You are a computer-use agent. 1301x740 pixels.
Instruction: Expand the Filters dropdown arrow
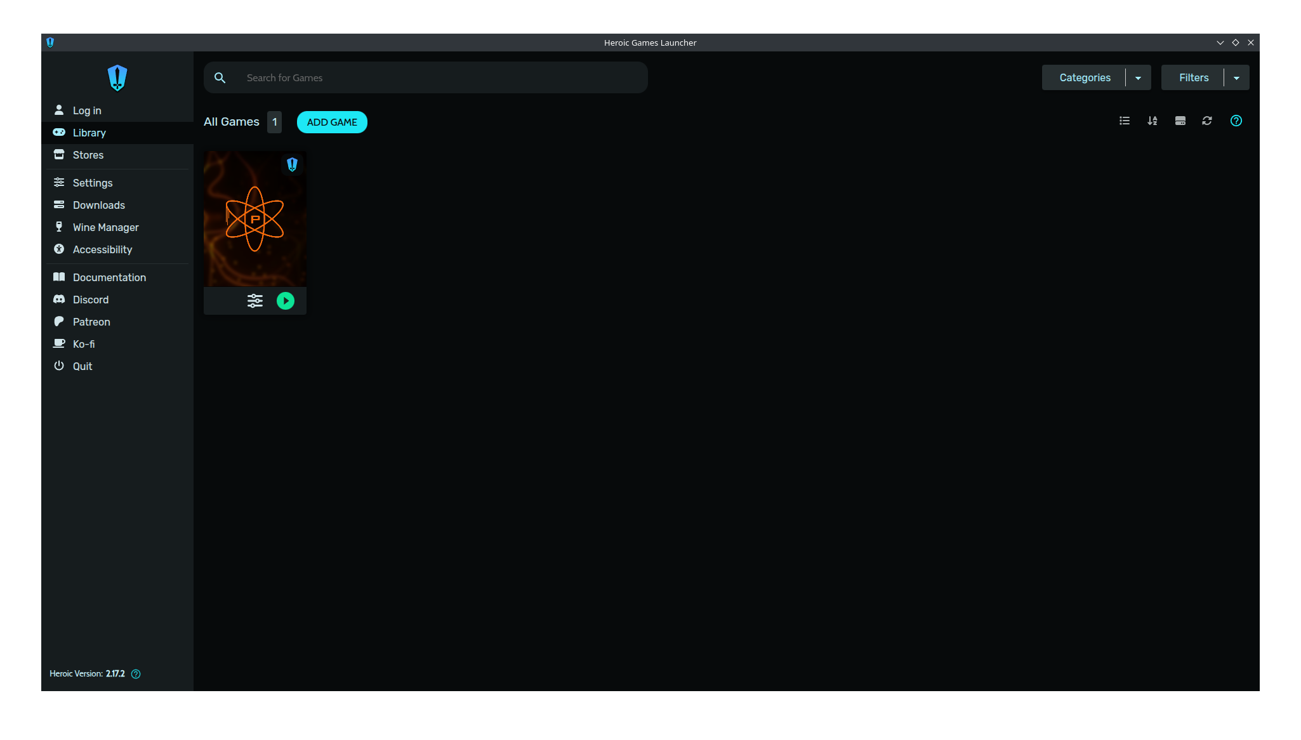(1237, 77)
